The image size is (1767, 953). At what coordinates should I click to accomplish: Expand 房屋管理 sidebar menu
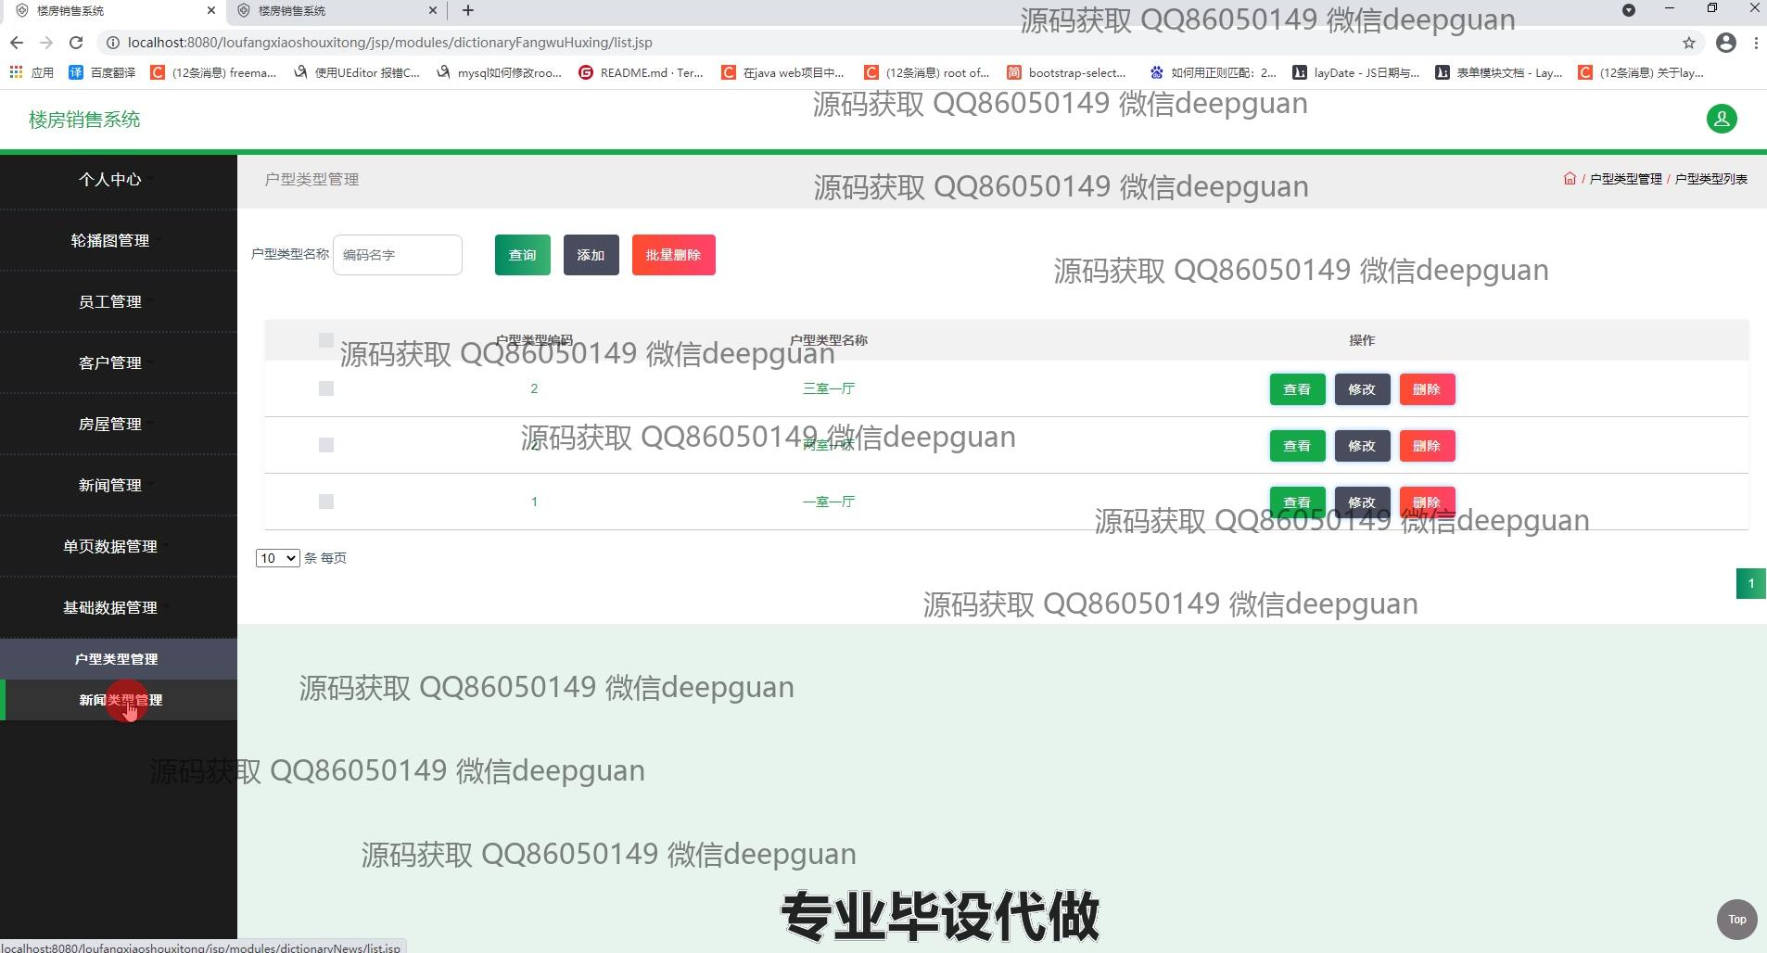pyautogui.click(x=110, y=424)
